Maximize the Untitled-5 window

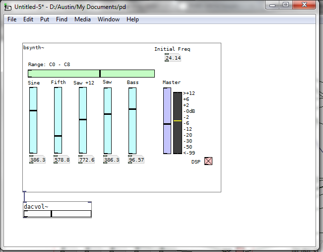[286, 5]
